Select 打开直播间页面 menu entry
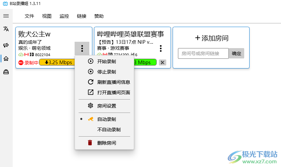The width and height of the screenshot is (281, 167). 104,93
